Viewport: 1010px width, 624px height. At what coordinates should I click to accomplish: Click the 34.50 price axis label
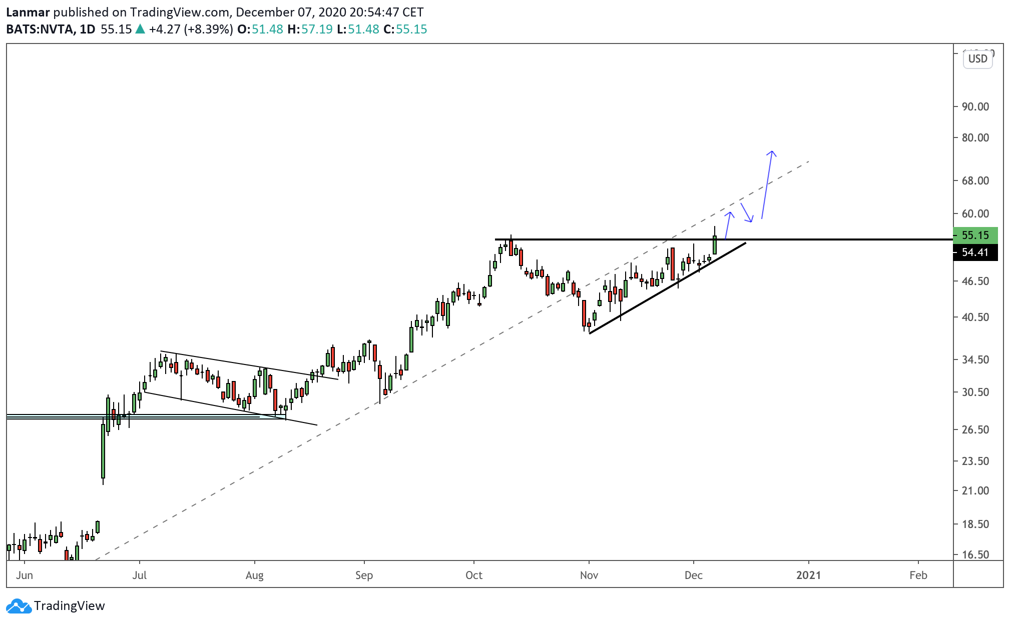point(975,359)
